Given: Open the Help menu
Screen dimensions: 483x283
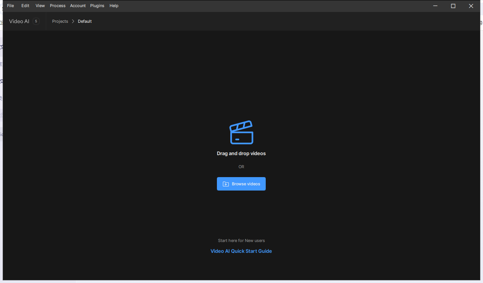Looking at the screenshot, I should coord(114,6).
